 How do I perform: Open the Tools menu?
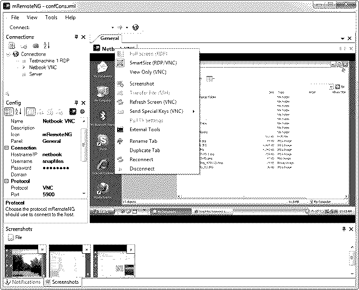pyautogui.click(x=51, y=17)
